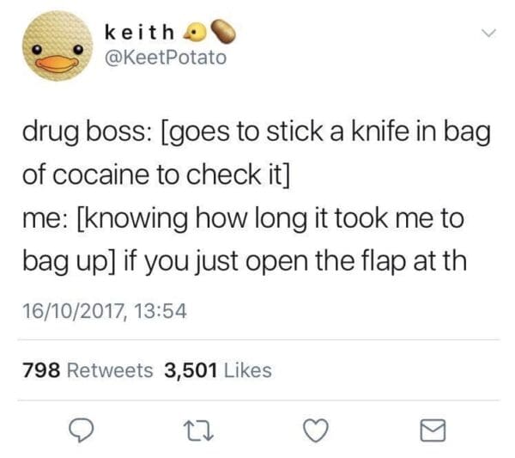This screenshot has width=515, height=458.
Task: Click the 'bag up] if you just open' line
Action: 245,262
